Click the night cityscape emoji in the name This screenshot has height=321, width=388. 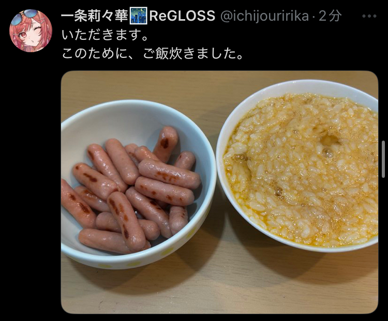[x=139, y=16]
